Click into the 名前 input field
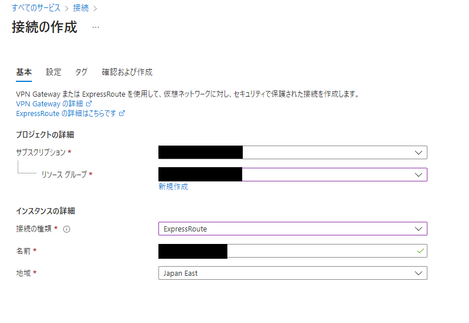The width and height of the screenshot is (469, 323). pyautogui.click(x=292, y=251)
